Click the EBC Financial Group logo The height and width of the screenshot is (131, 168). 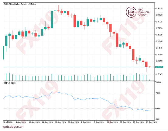point(138,12)
